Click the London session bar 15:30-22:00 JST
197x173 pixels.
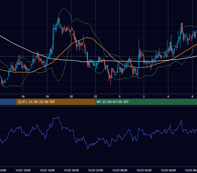click(x=56, y=102)
